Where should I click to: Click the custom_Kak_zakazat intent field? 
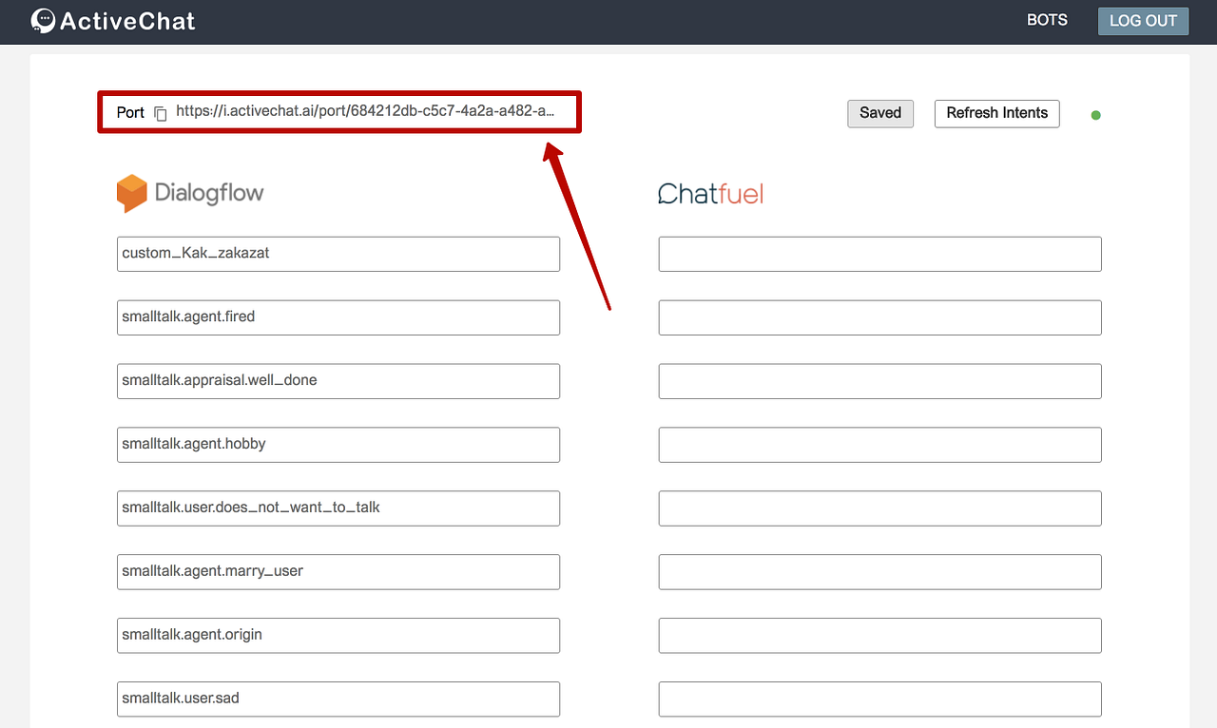pos(338,253)
